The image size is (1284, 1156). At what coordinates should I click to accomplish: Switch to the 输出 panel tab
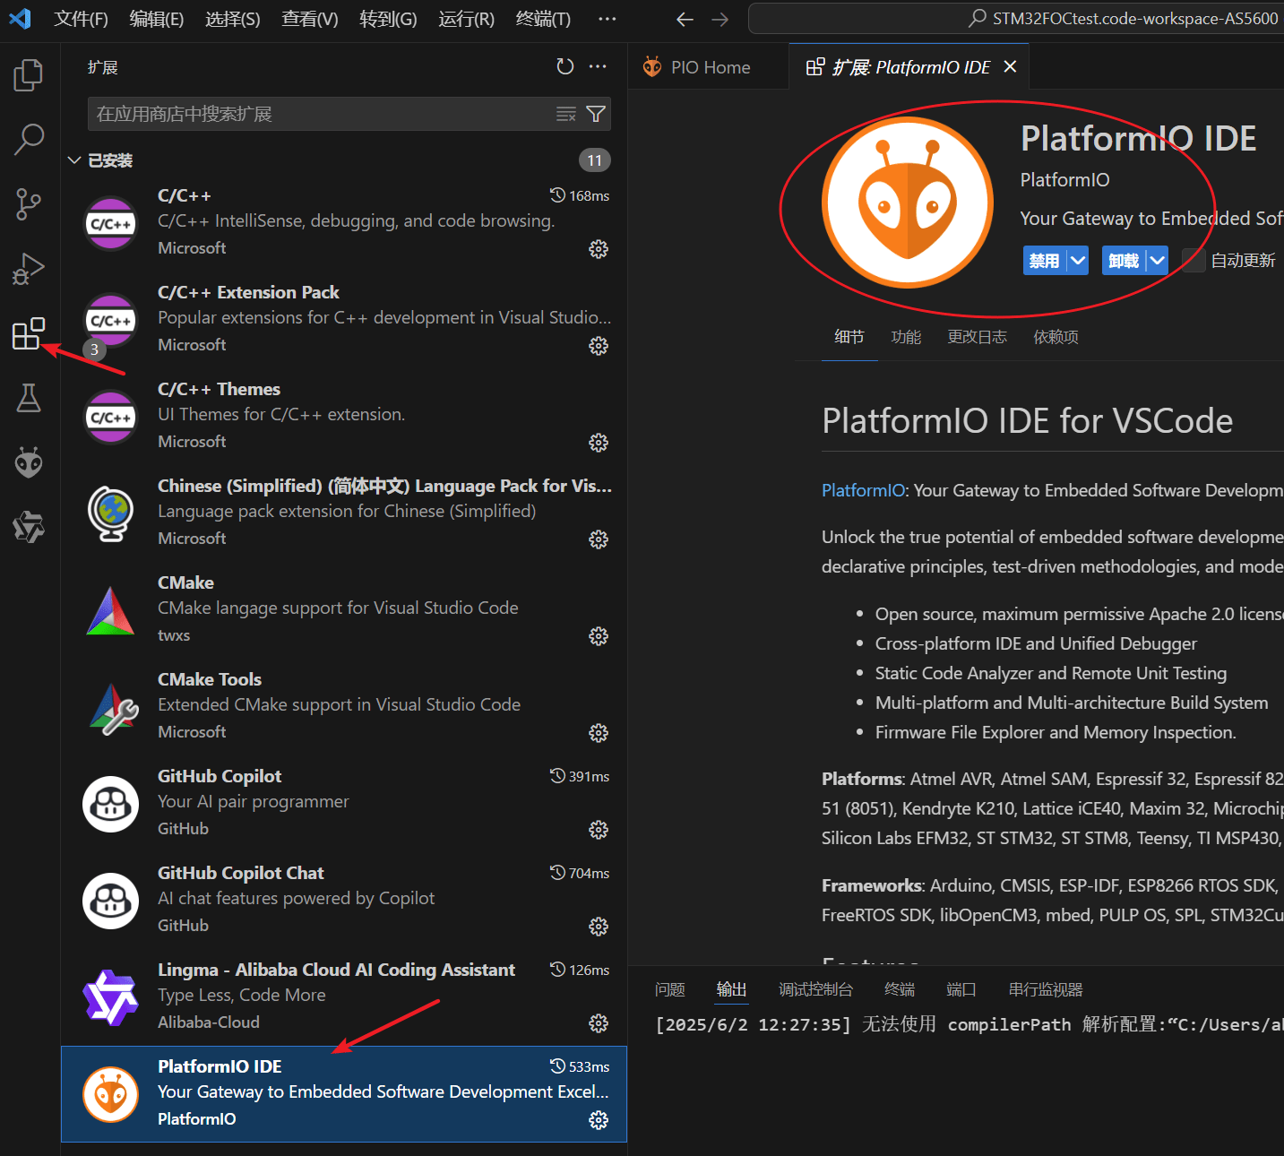pos(732,989)
